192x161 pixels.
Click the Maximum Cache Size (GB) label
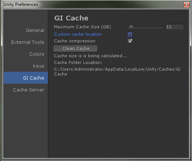82,27
